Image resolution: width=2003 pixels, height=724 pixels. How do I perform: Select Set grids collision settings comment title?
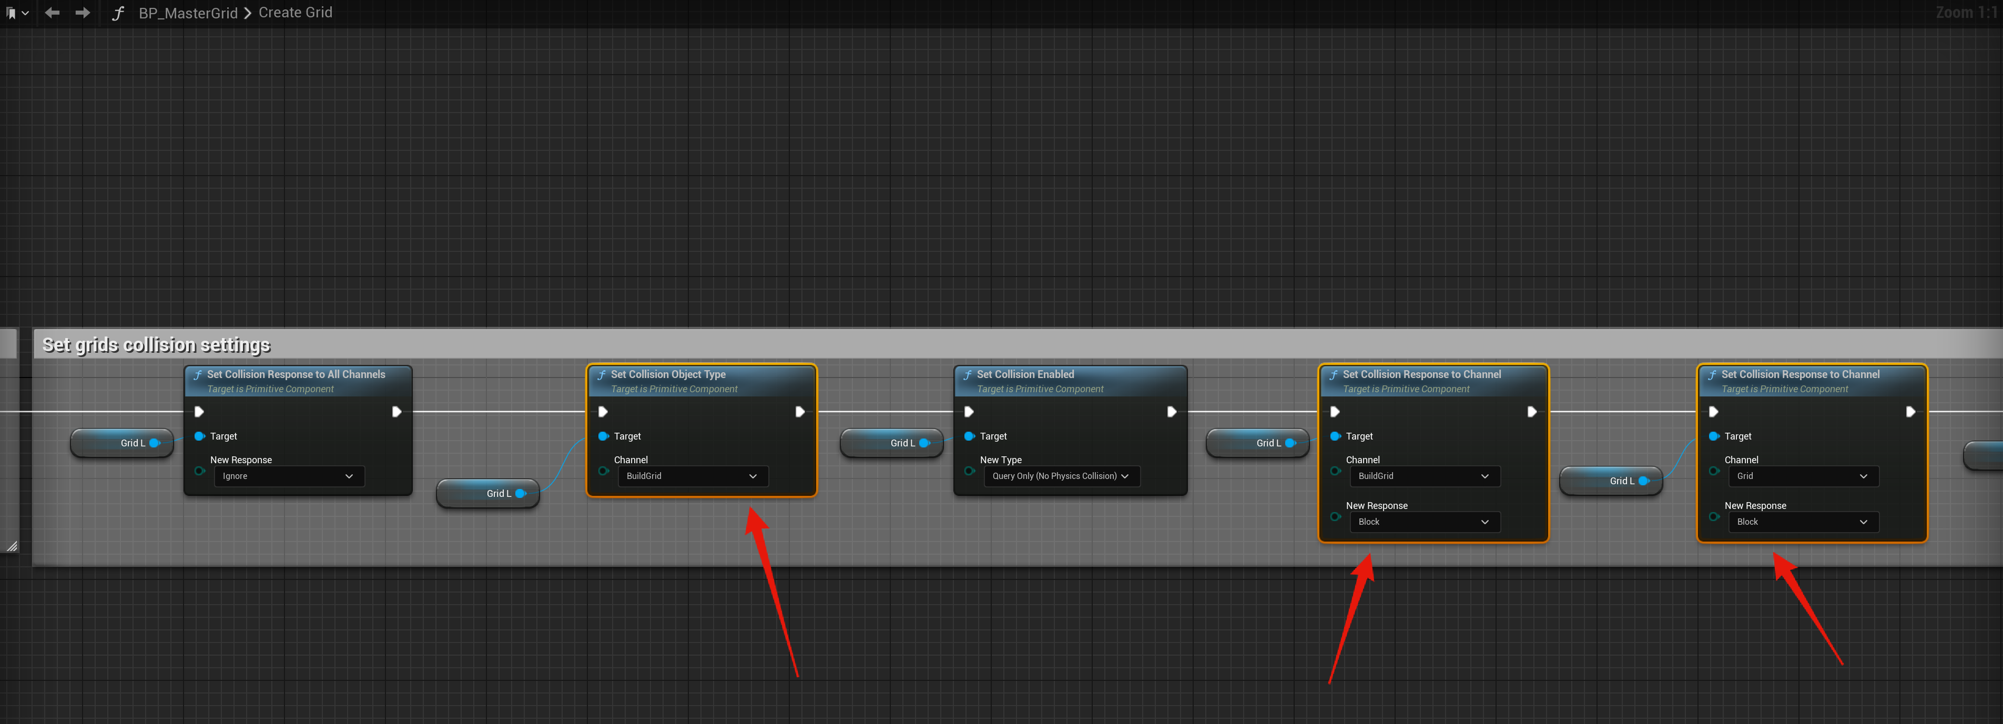click(156, 344)
